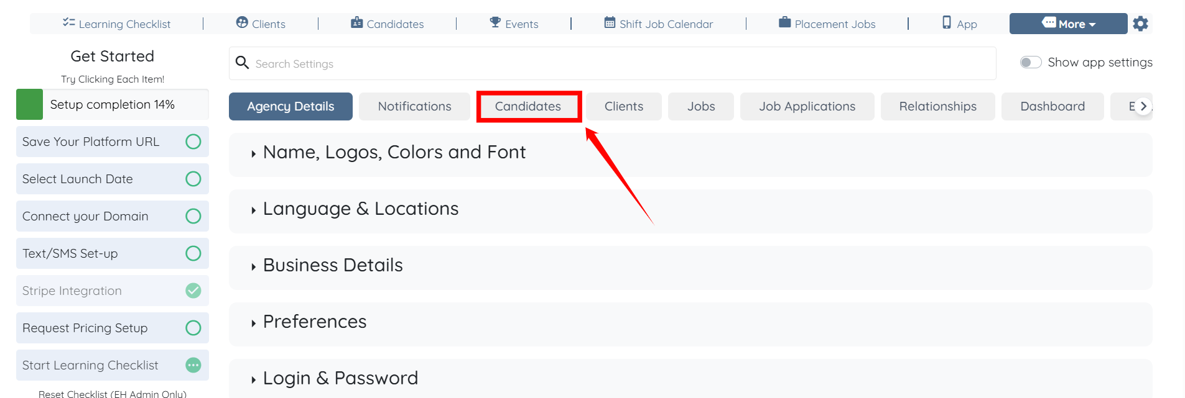Click the Learning Checklist icon
The image size is (1185, 398).
coord(68,23)
